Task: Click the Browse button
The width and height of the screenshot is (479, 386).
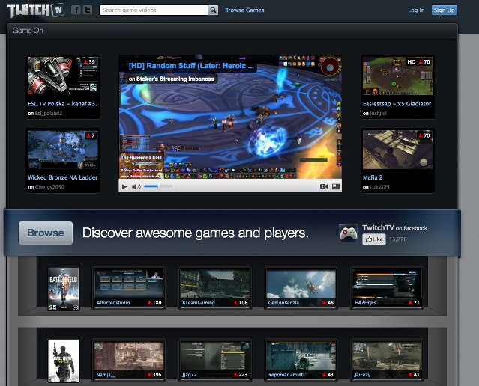Action: (46, 233)
